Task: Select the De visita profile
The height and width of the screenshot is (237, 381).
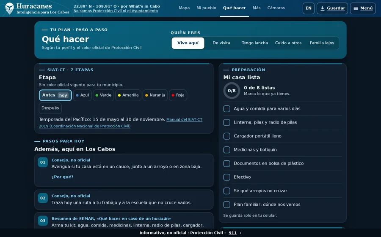Action: pyautogui.click(x=221, y=43)
